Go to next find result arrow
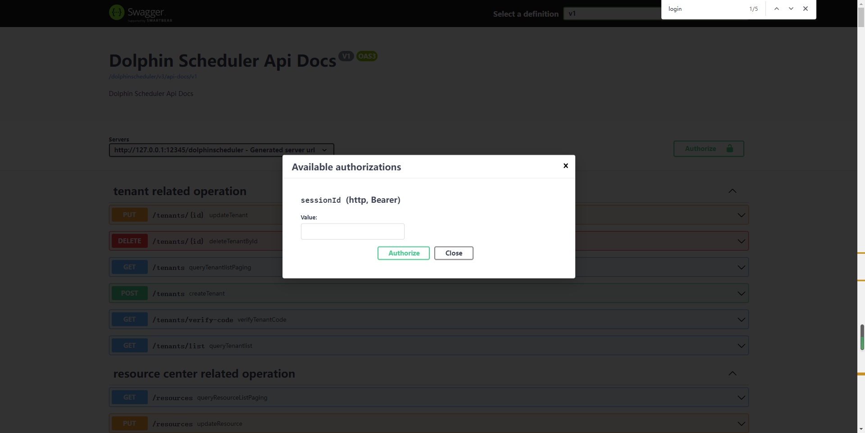Viewport: 865px width, 433px height. [791, 9]
